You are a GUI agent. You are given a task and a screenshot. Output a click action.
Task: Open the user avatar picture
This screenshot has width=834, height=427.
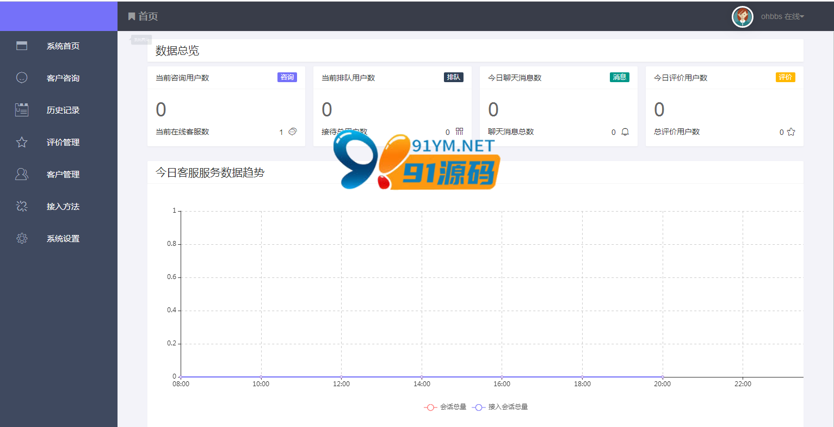(743, 17)
